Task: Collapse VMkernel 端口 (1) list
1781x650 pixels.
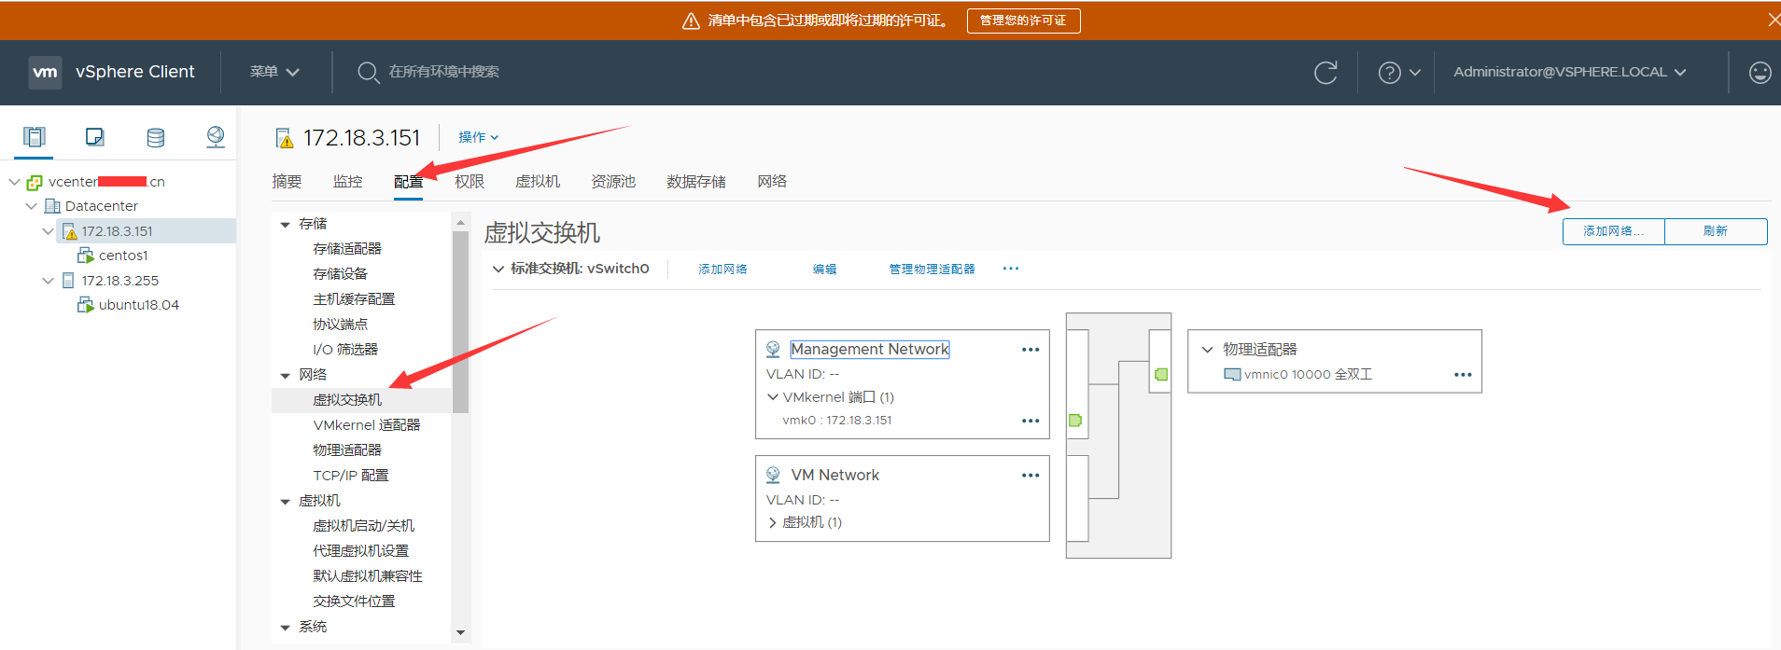Action: coord(773,397)
